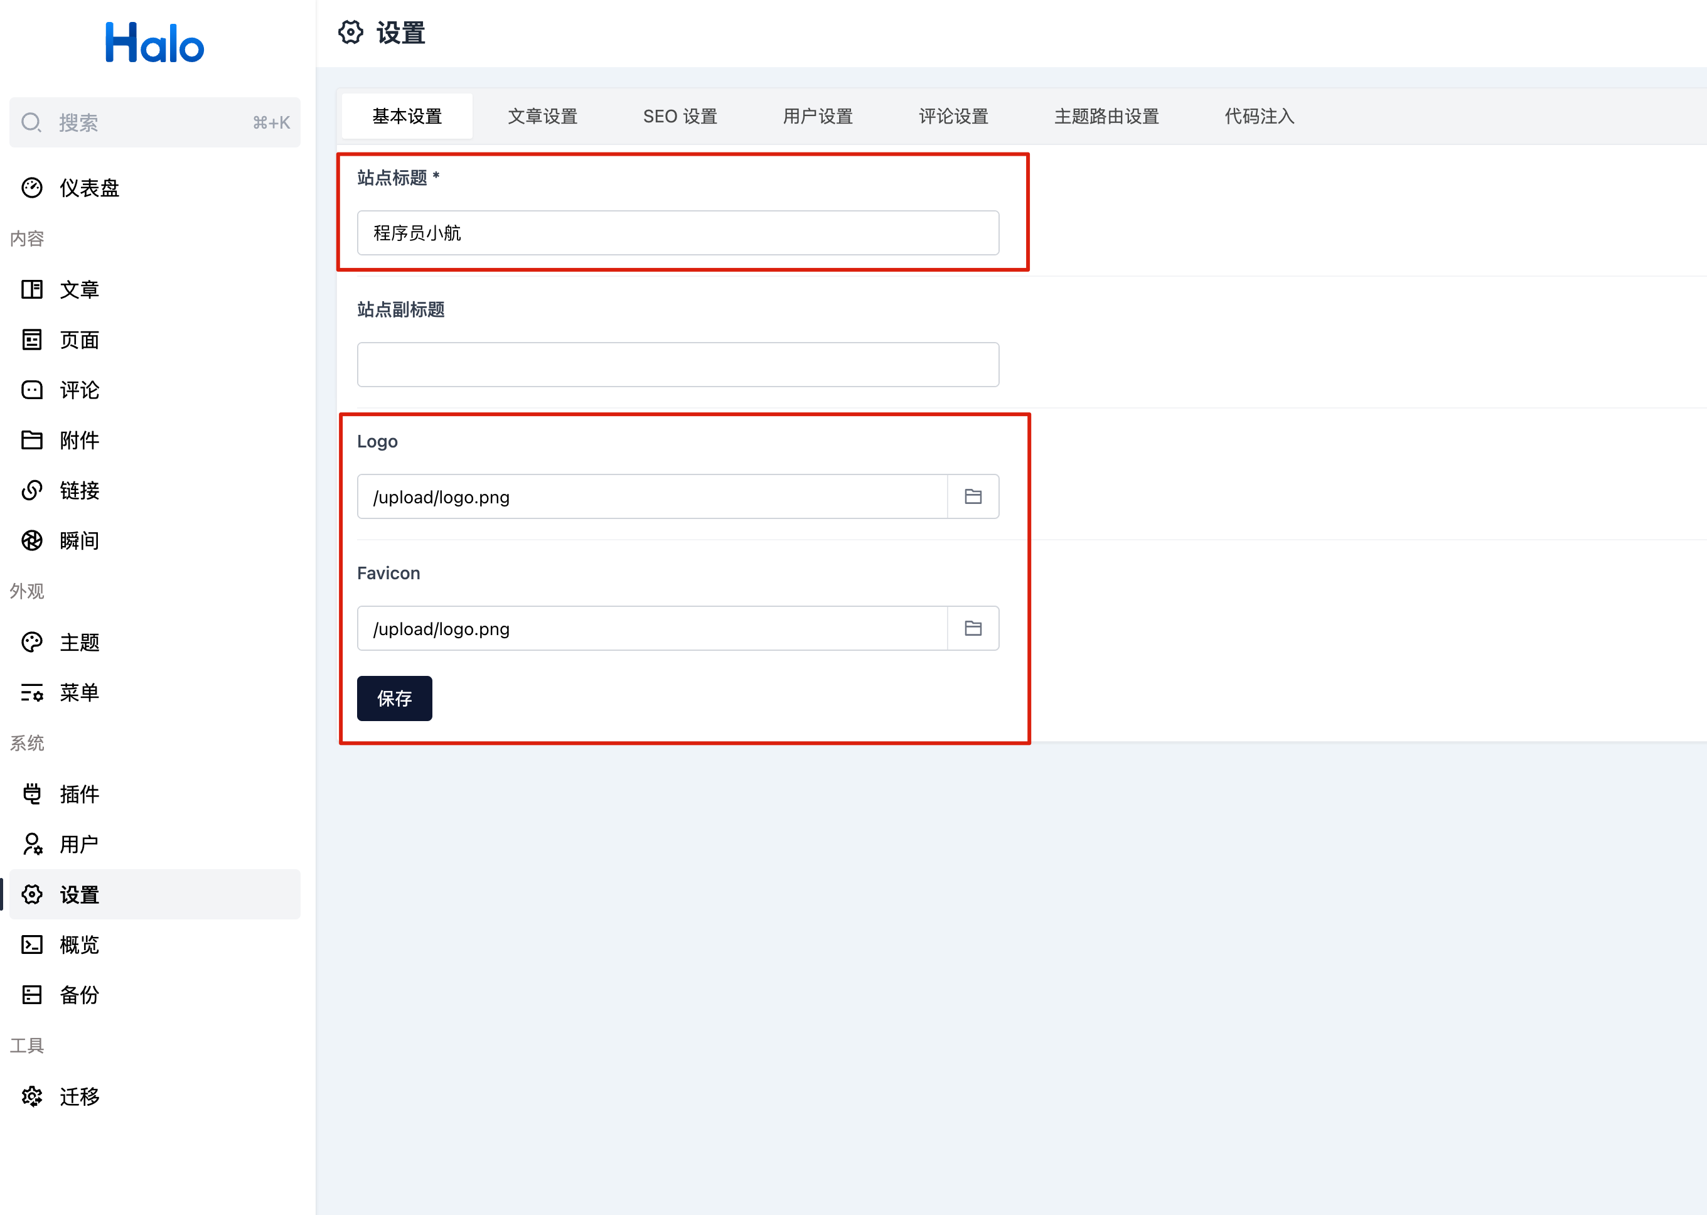Click the Favicon path input field
The image size is (1707, 1215).
pos(652,628)
